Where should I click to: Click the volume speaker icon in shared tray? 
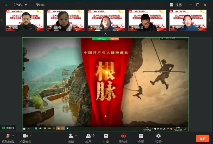161,129
